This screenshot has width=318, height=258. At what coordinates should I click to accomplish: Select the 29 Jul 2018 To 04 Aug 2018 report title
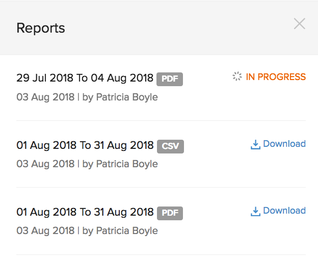(85, 78)
